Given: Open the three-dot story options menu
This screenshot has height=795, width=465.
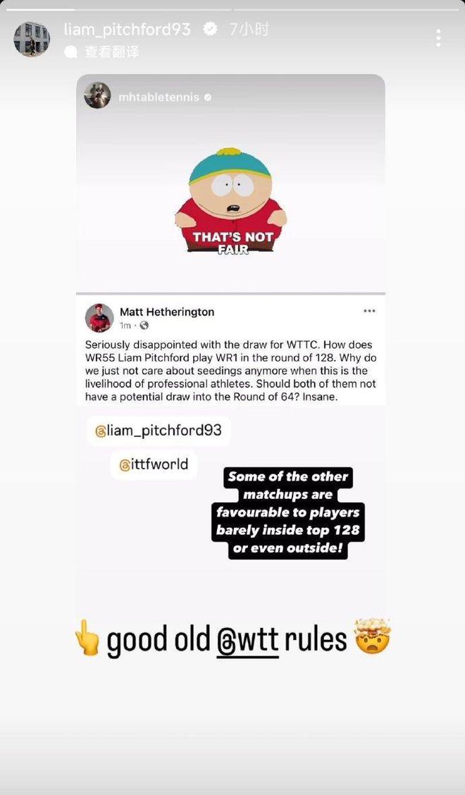Looking at the screenshot, I should point(438,38).
